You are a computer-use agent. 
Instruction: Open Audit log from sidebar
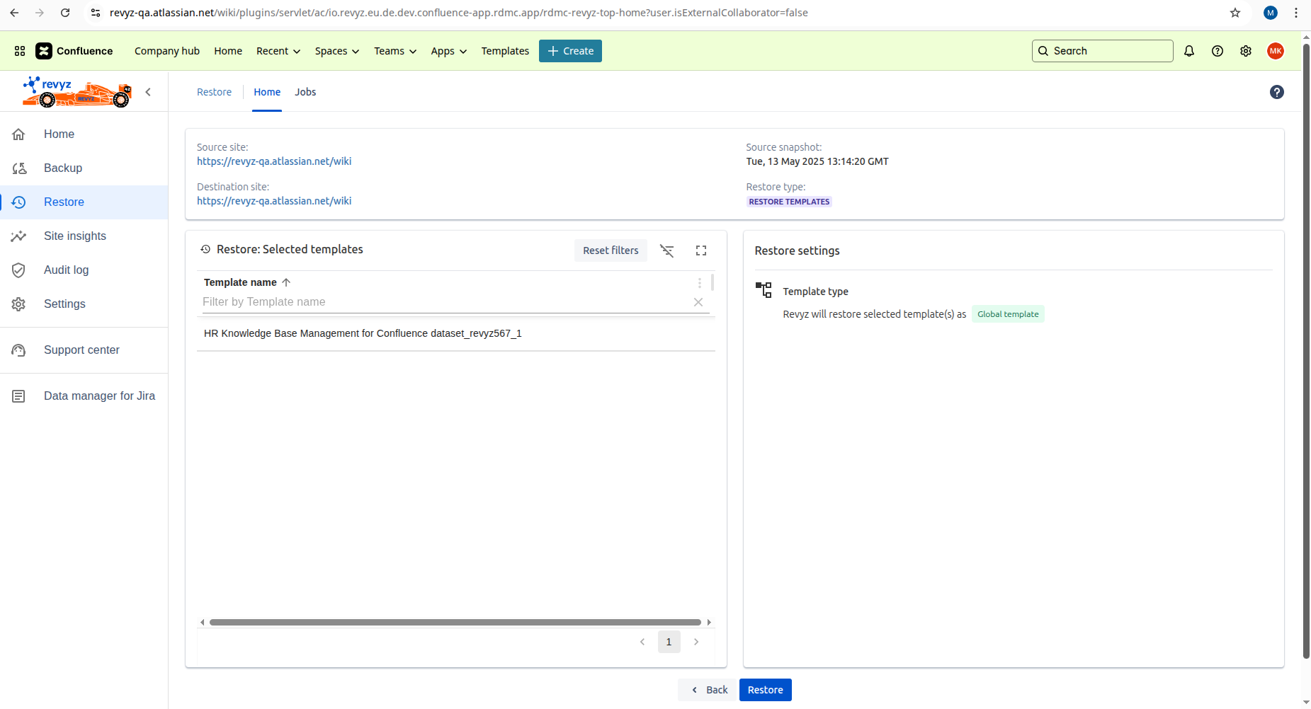click(66, 270)
